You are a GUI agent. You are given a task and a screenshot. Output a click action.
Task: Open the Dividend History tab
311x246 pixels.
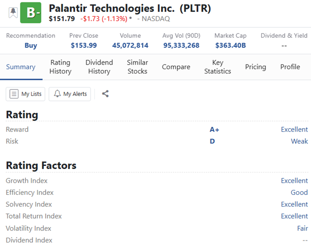pos(99,67)
